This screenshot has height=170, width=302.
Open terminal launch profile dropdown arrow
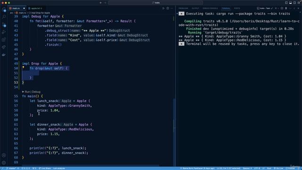[x=278, y=8]
